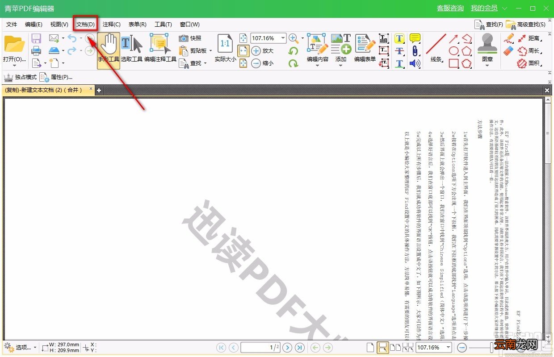The width and height of the screenshot is (554, 357).
Task: Choose the Edit Annotation tool (编辑注释工具)
Action: (160, 48)
